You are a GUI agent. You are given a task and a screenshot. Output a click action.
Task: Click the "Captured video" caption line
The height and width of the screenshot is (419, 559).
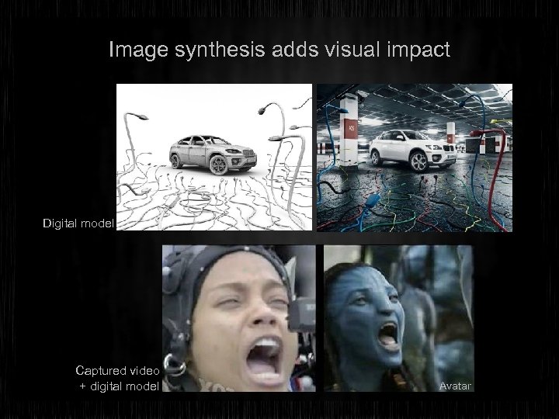[118, 371]
